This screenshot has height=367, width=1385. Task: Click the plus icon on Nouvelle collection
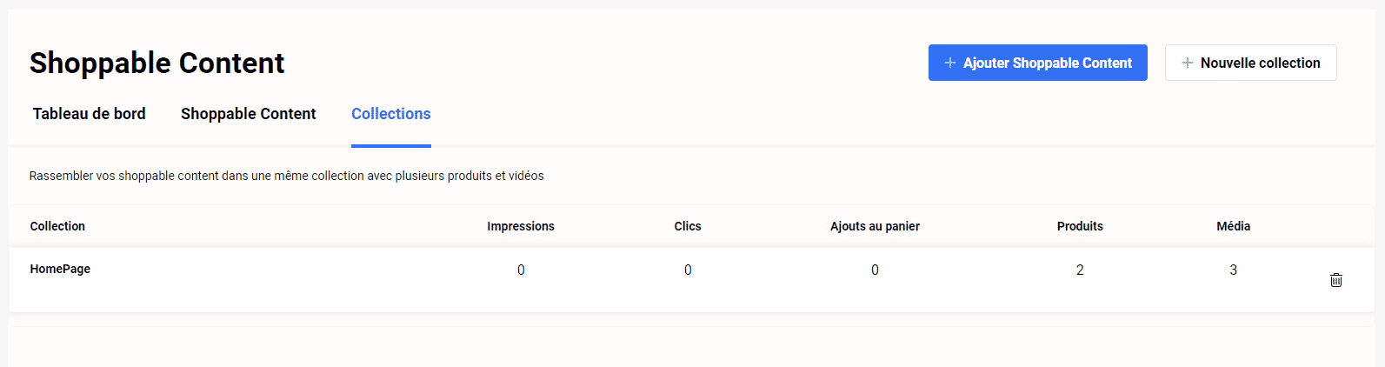1187,63
